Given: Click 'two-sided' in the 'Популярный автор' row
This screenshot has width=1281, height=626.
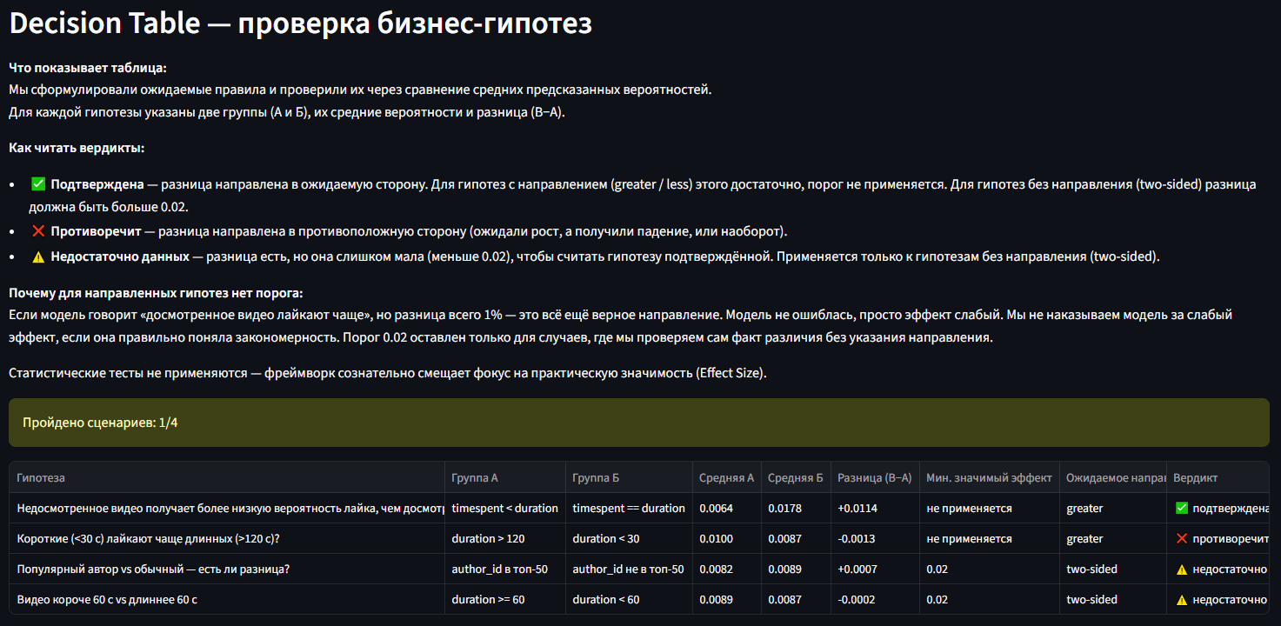Looking at the screenshot, I should tap(1113, 569).
